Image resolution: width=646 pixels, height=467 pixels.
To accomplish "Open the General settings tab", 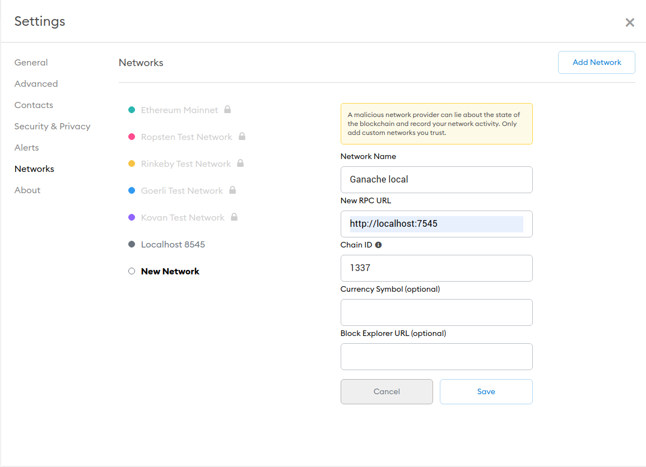I will click(x=31, y=63).
